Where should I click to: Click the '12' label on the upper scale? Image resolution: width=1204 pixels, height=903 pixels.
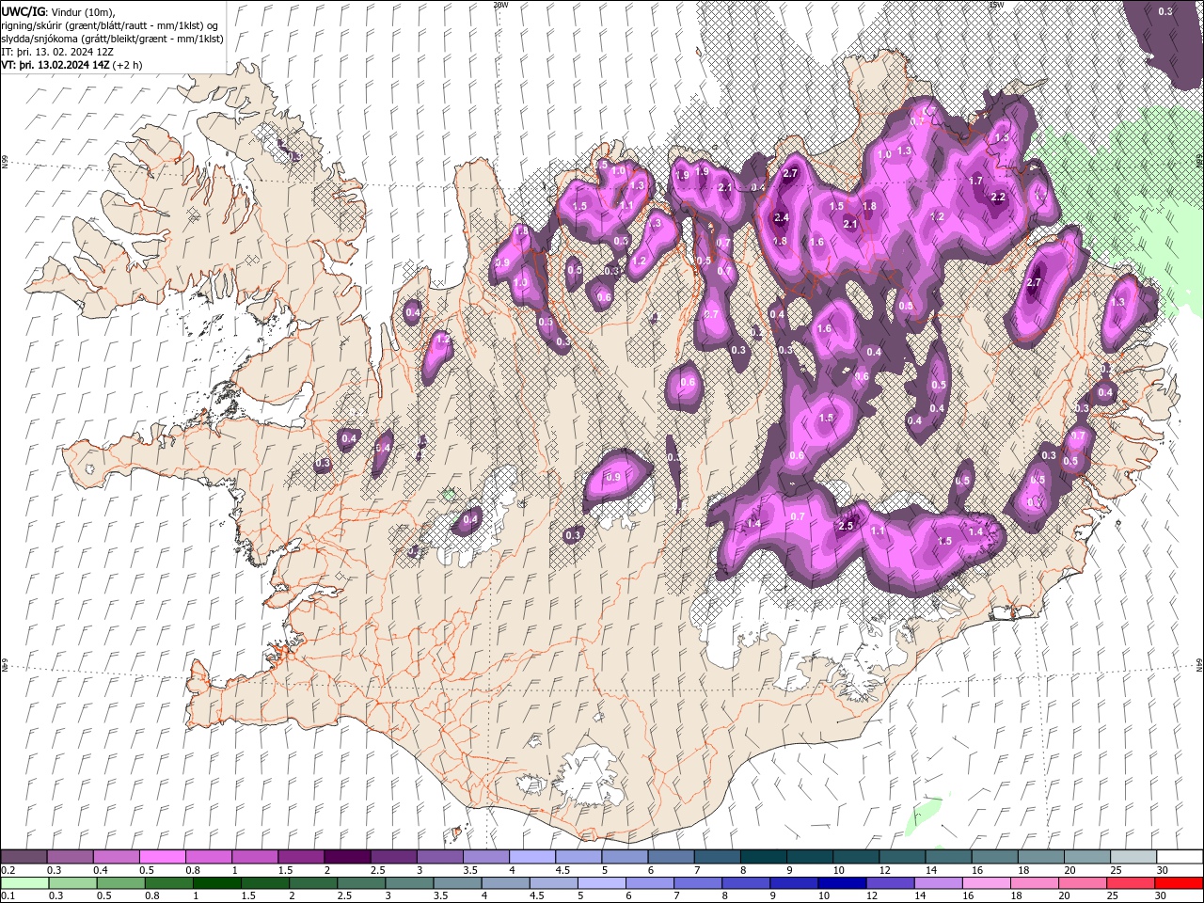(885, 870)
